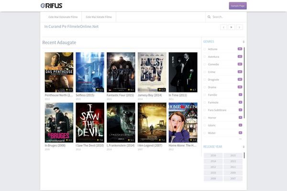Select the Familie genre checkbox
Viewport: 287px width, 191px height.
(x=205, y=95)
